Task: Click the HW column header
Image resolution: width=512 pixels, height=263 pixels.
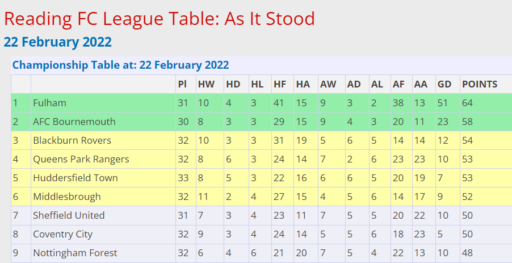Action: [x=206, y=84]
